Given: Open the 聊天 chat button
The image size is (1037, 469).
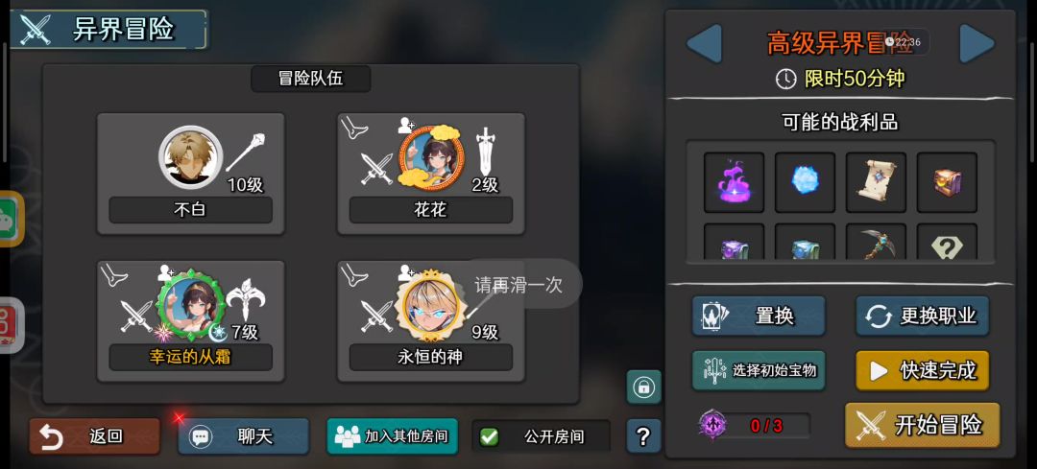Looking at the screenshot, I should [x=243, y=436].
